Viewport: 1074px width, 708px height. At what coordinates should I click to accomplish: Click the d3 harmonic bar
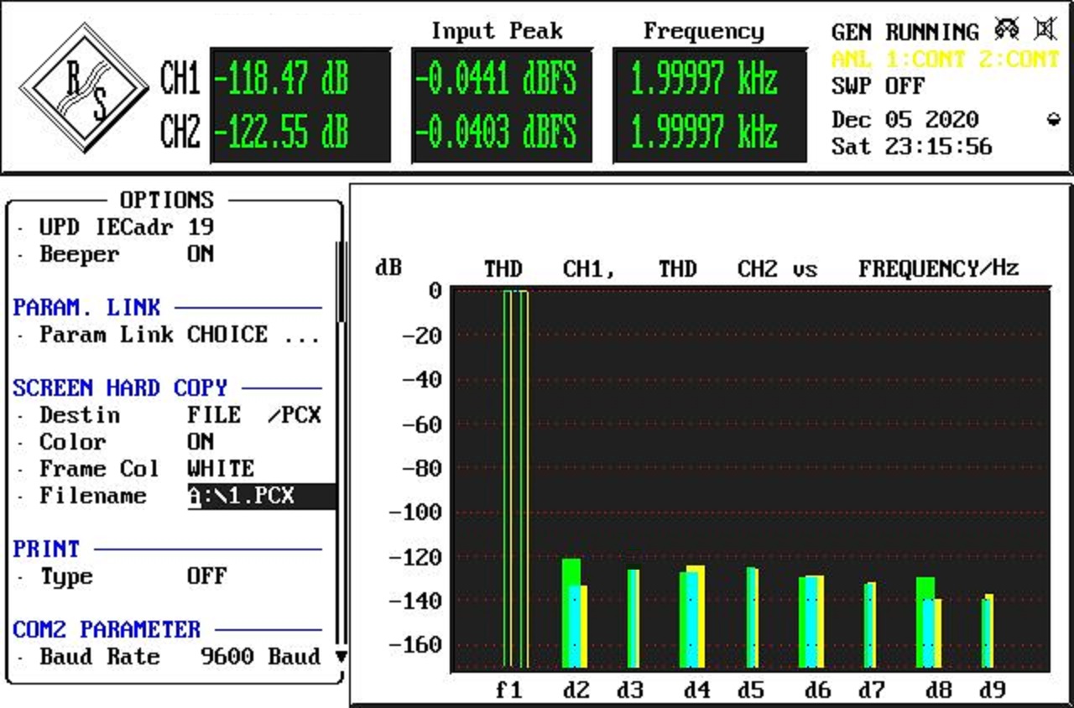pyautogui.click(x=633, y=619)
